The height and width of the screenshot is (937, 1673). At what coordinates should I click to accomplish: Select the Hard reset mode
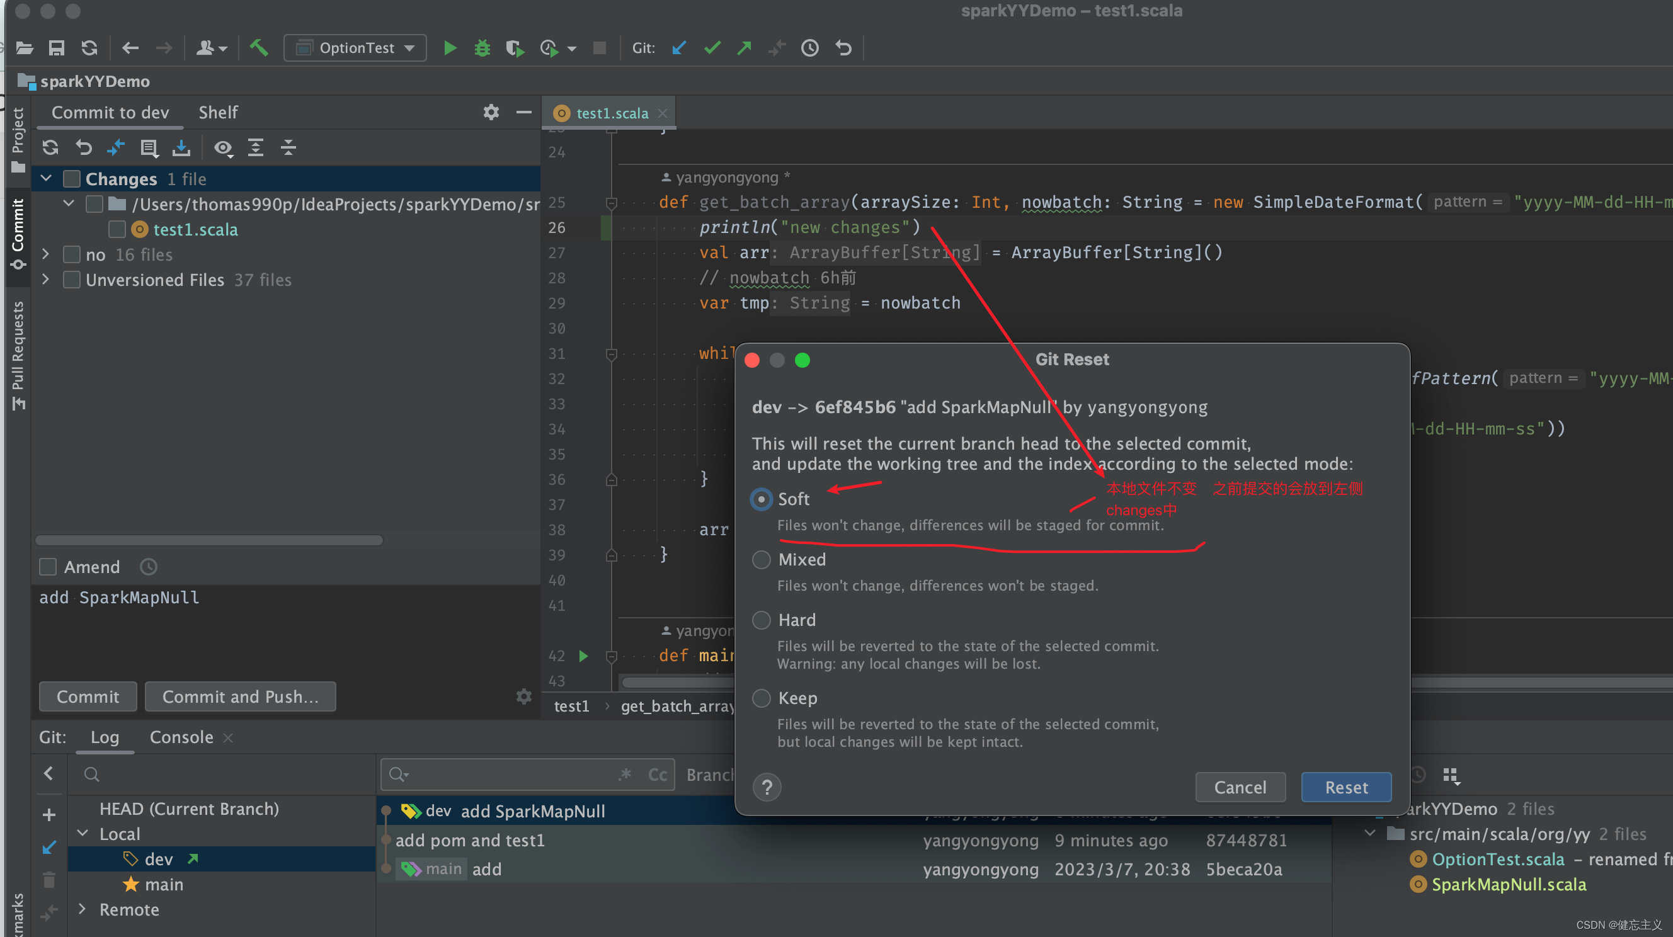pyautogui.click(x=761, y=620)
